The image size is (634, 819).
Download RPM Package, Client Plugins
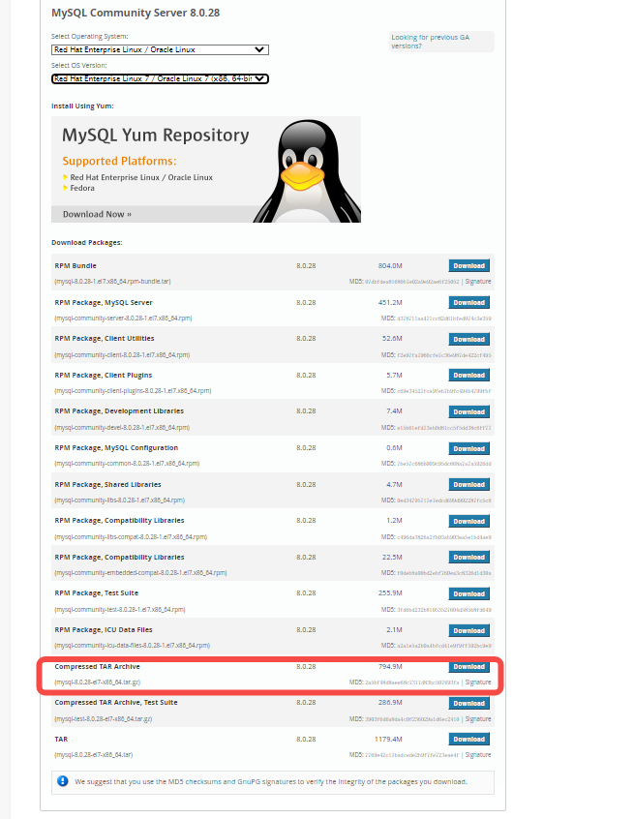(469, 375)
